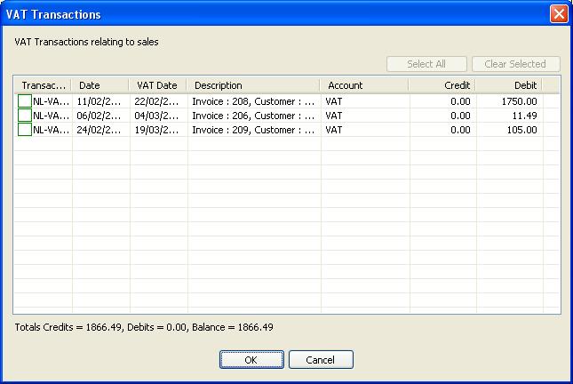
Task: Close the VAT Transactions dialog
Action: (x=559, y=14)
